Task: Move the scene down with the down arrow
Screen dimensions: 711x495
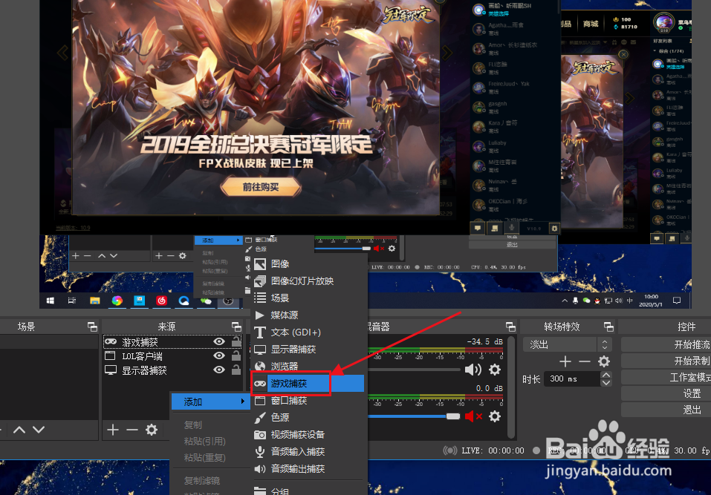Action: pyautogui.click(x=39, y=430)
